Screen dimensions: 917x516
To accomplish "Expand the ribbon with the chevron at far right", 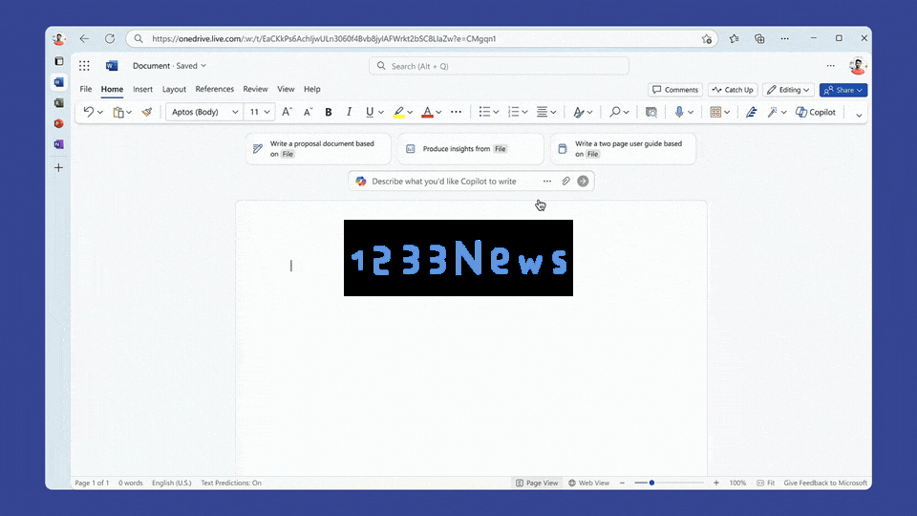I will [859, 115].
